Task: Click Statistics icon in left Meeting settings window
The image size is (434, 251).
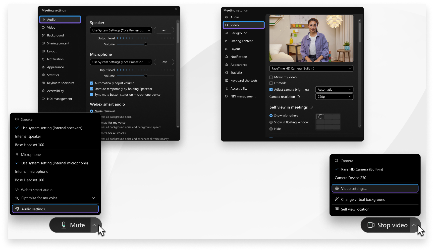Action: point(43,75)
